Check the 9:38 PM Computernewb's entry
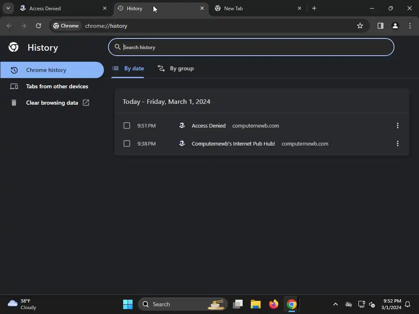 click(127, 144)
